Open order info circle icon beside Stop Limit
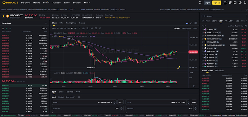 (x=79, y=97)
